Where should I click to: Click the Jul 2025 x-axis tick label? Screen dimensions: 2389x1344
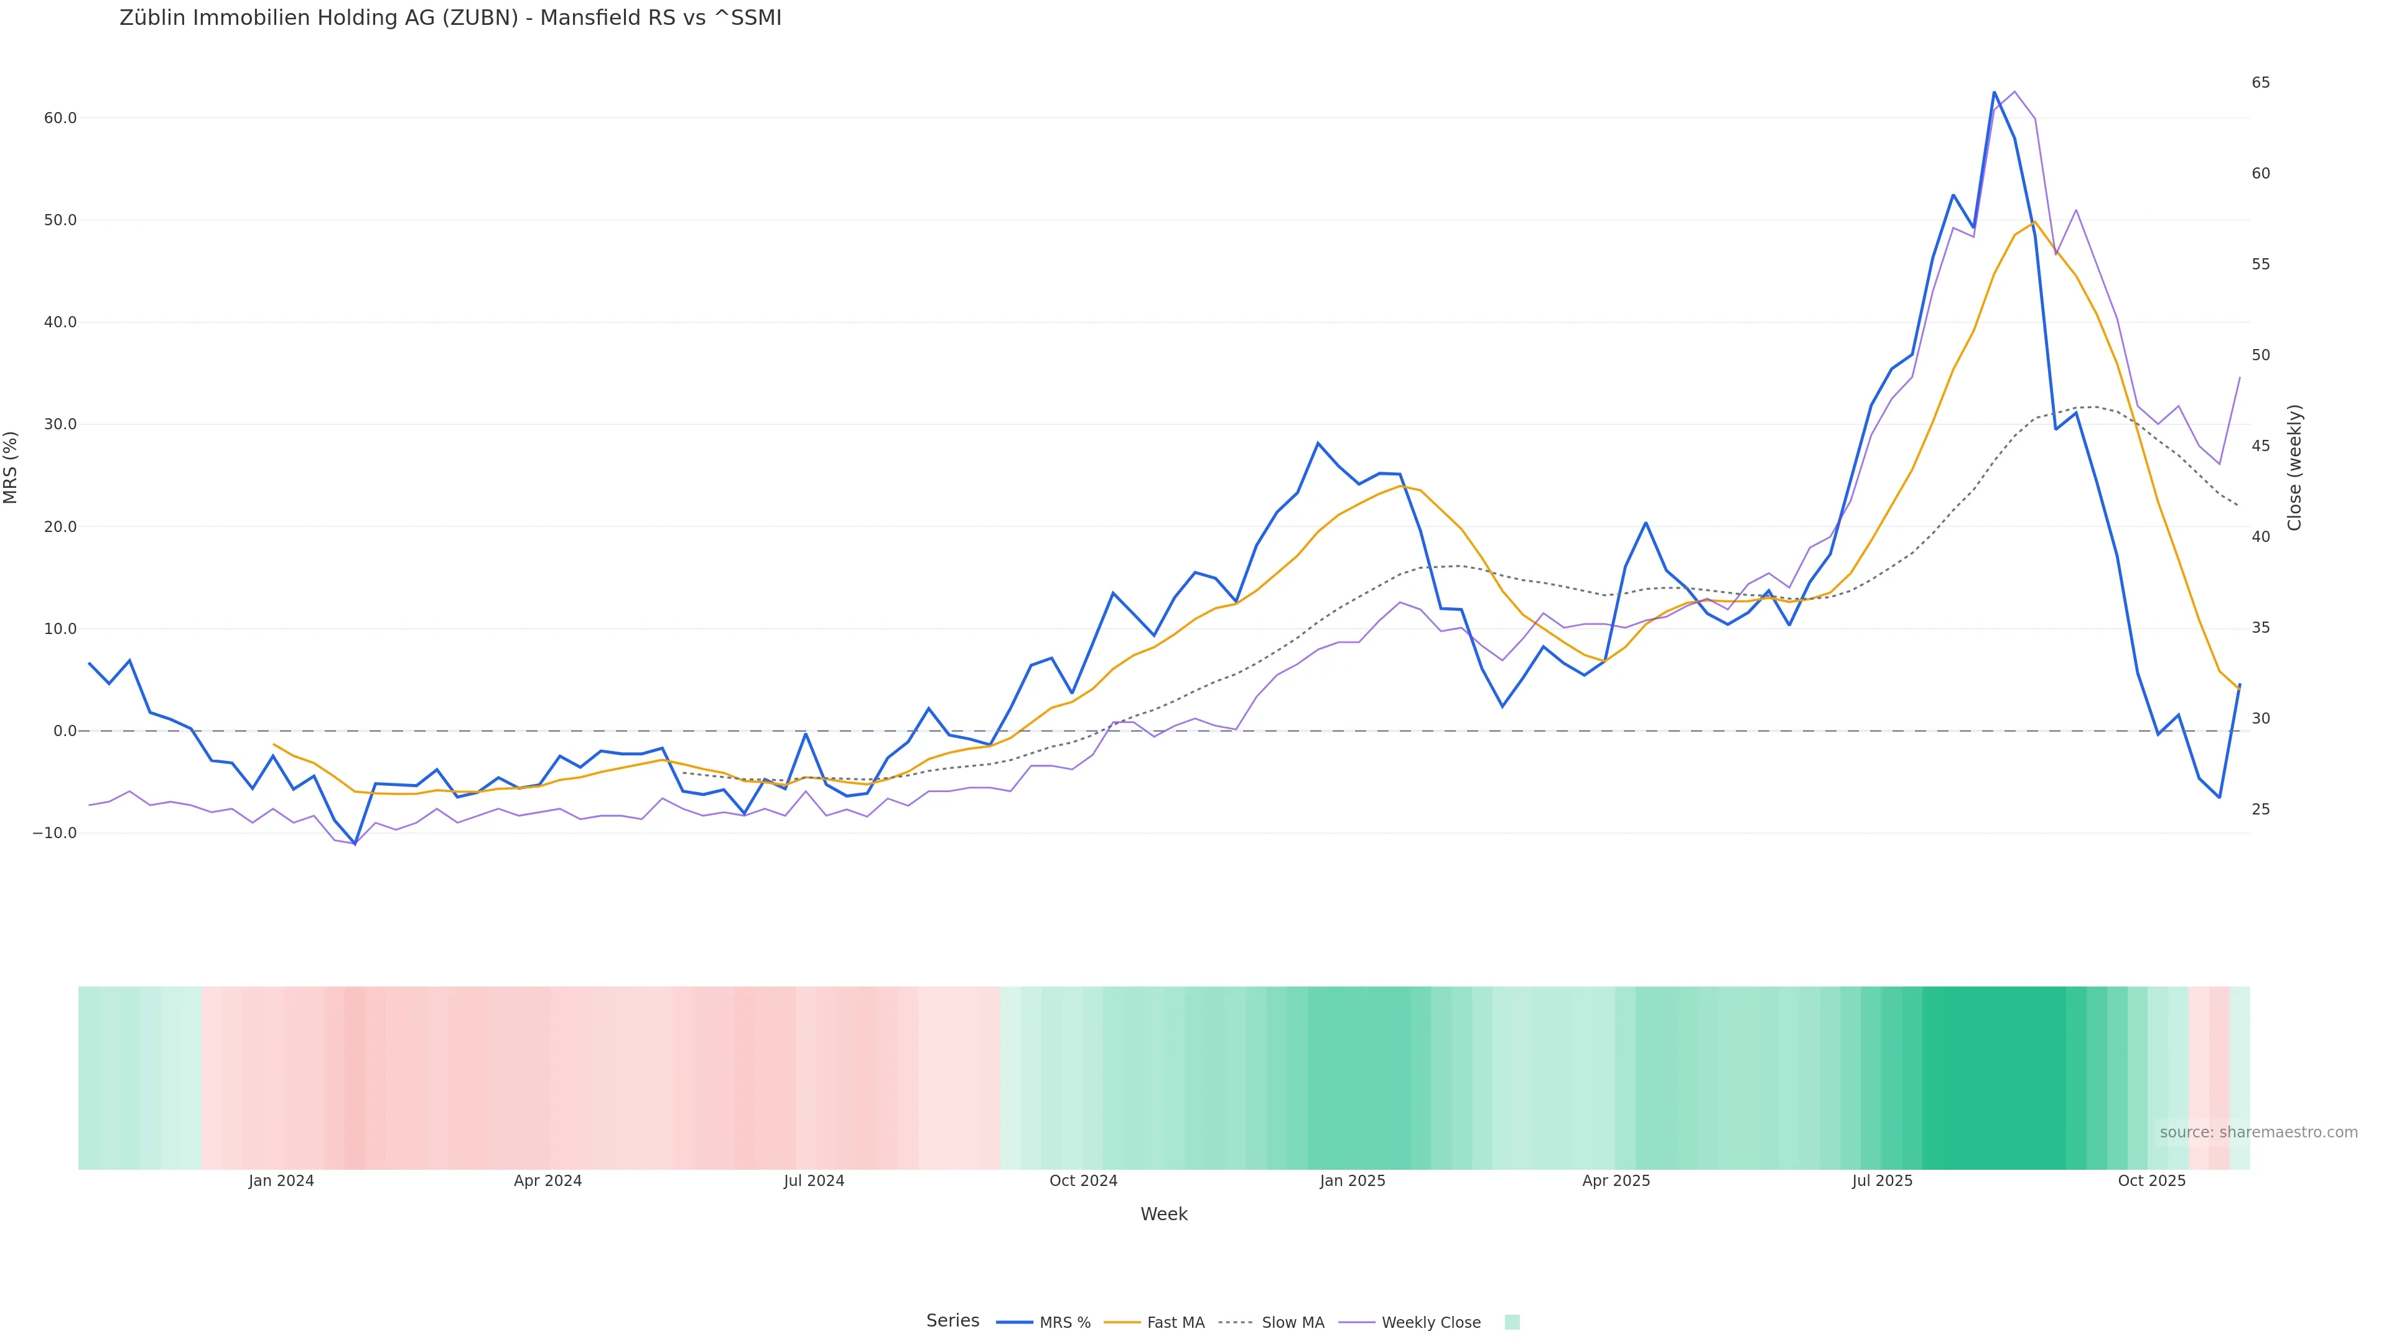pos(1882,1181)
